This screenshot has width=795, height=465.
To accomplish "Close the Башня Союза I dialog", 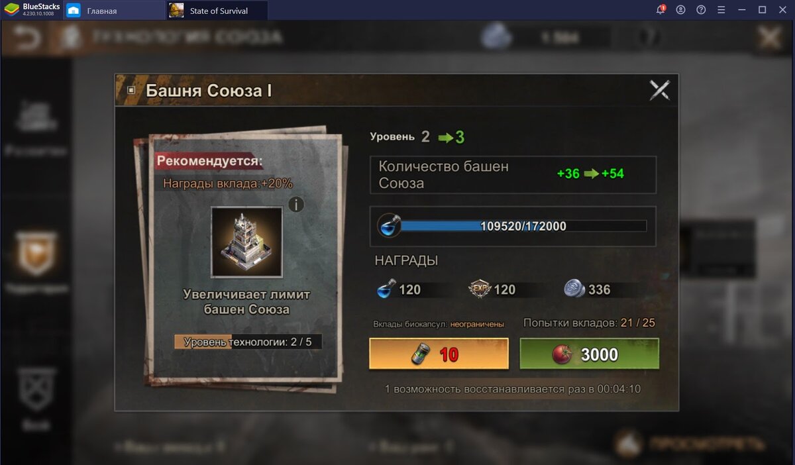I will click(x=659, y=89).
